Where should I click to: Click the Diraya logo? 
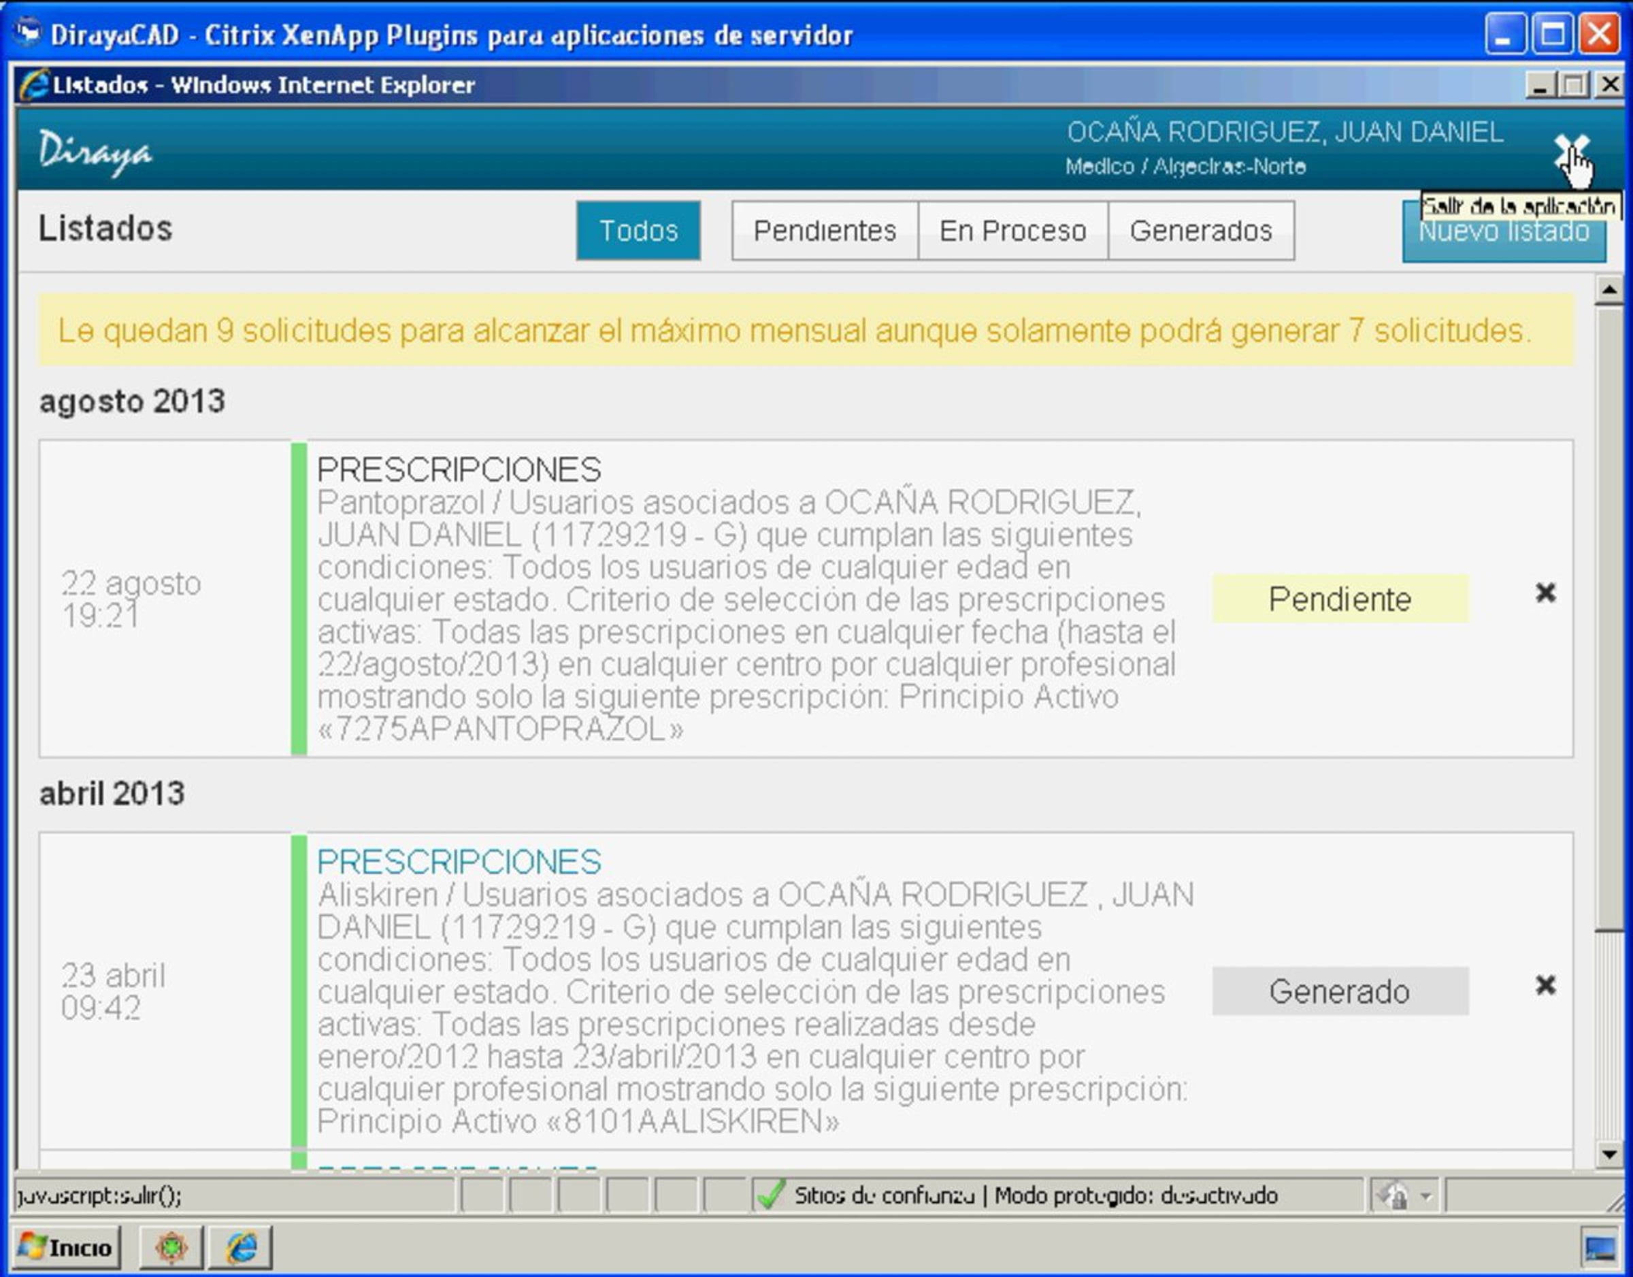[x=95, y=152]
